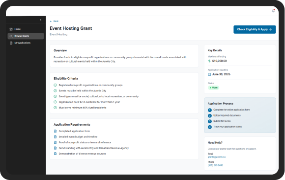Image resolution: width=285 pixels, height=180 pixels.
Task: Click check icon beside Registered non-profit organizations
Action: (55, 85)
